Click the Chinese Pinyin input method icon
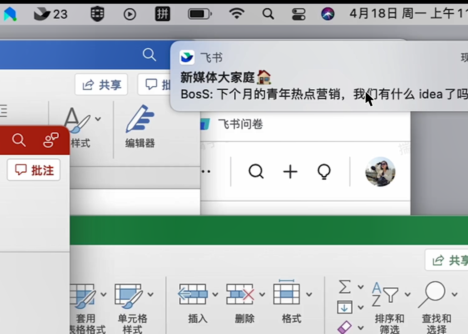 (x=162, y=14)
